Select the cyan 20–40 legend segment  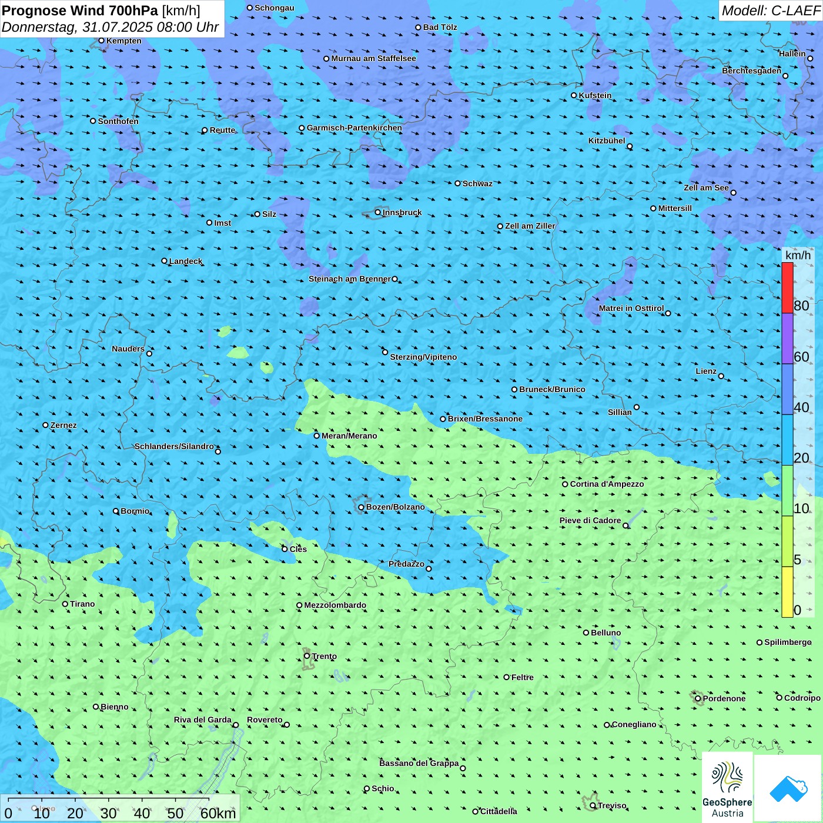pyautogui.click(x=787, y=440)
